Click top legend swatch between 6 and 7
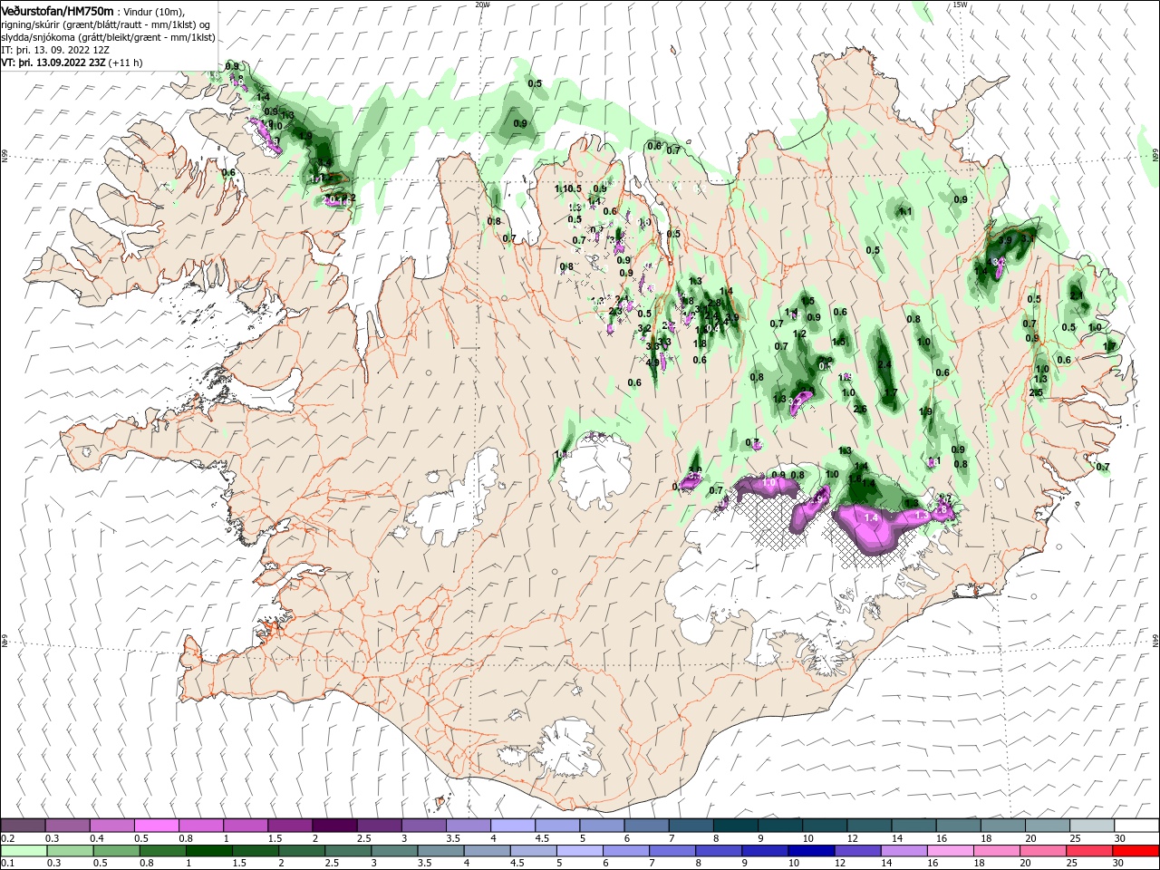The width and height of the screenshot is (1160, 870). pyautogui.click(x=647, y=826)
